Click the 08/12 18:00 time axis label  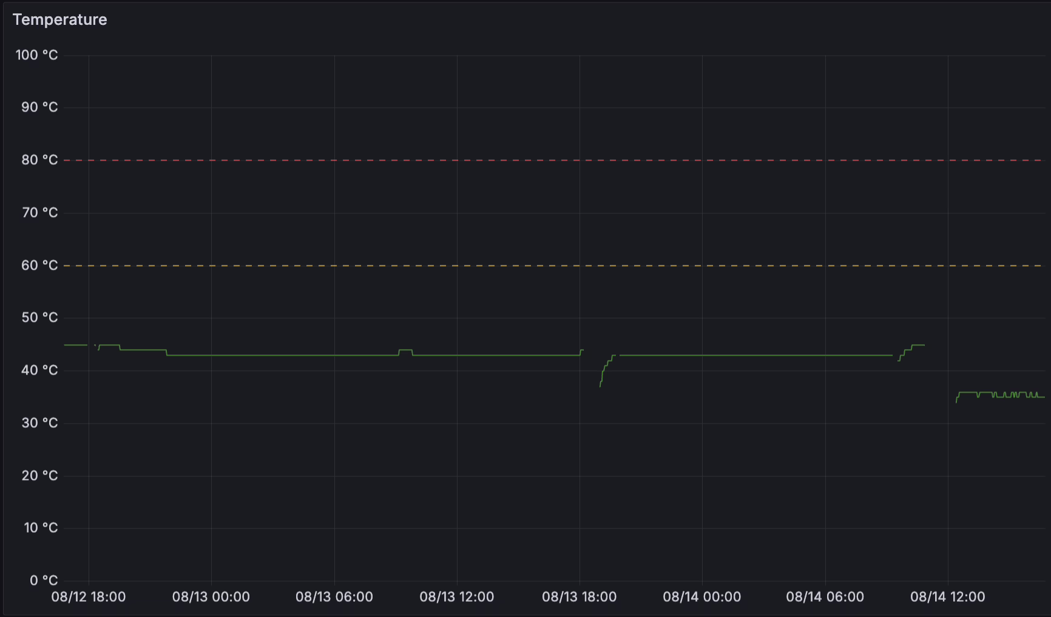click(89, 597)
